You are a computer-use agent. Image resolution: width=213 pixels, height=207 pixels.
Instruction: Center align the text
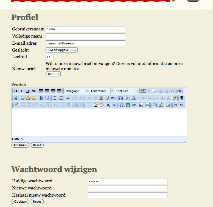tap(47, 91)
